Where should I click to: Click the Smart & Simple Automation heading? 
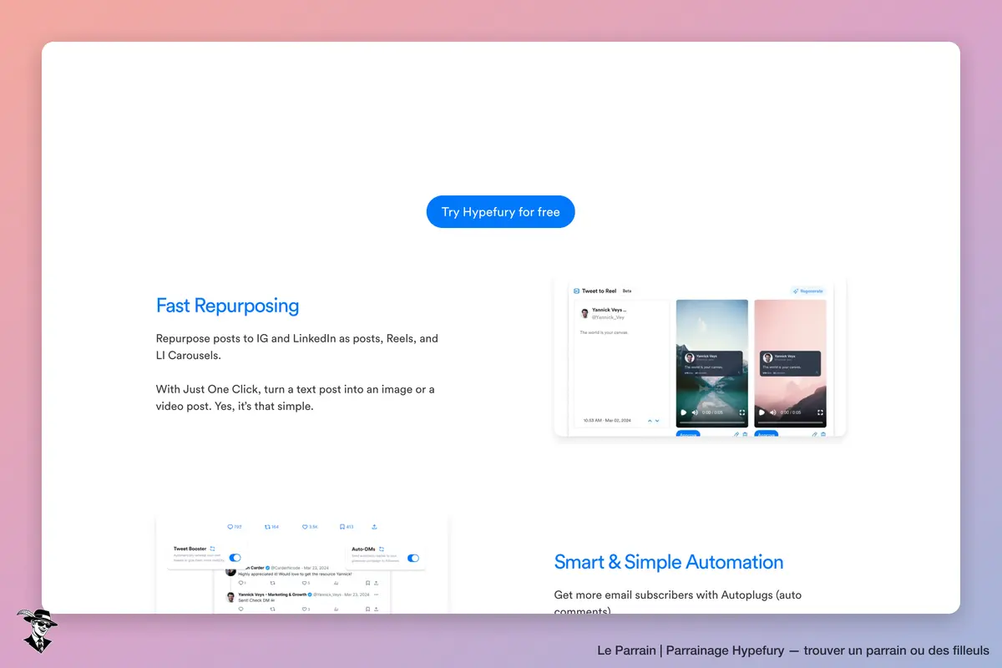pos(669,562)
